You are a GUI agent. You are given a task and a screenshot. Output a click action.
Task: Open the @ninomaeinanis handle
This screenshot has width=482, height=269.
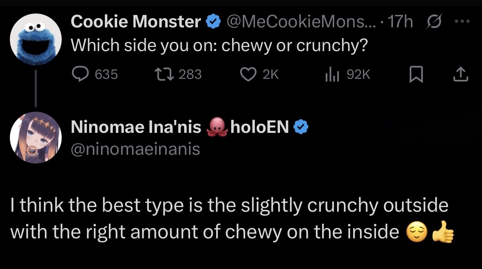(135, 149)
